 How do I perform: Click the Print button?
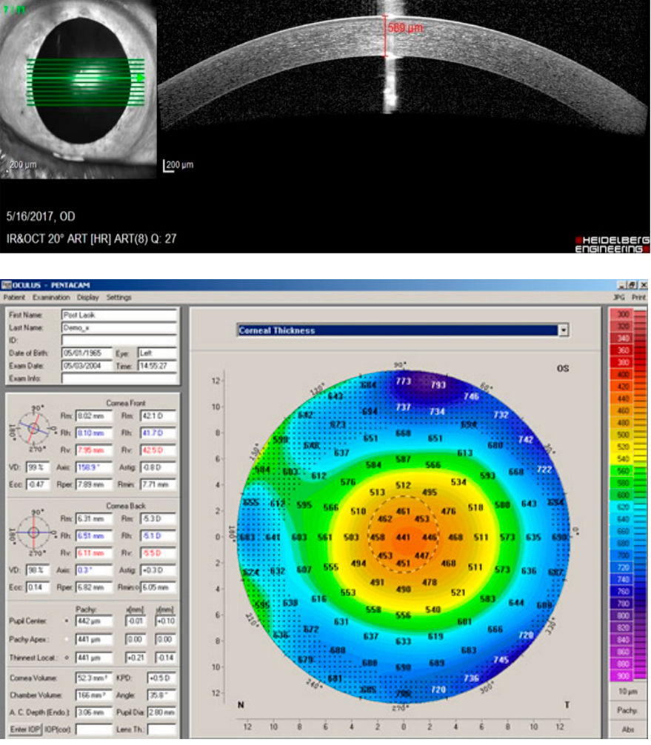click(638, 297)
